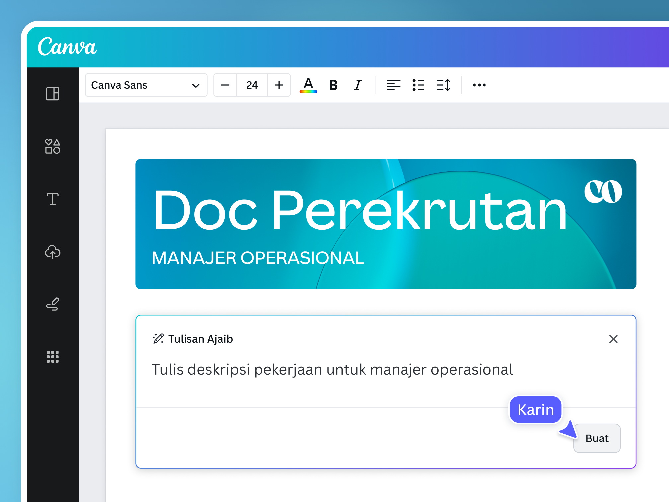This screenshot has height=502, width=669.
Task: Click the font size input field showing 24
Action: click(x=252, y=85)
